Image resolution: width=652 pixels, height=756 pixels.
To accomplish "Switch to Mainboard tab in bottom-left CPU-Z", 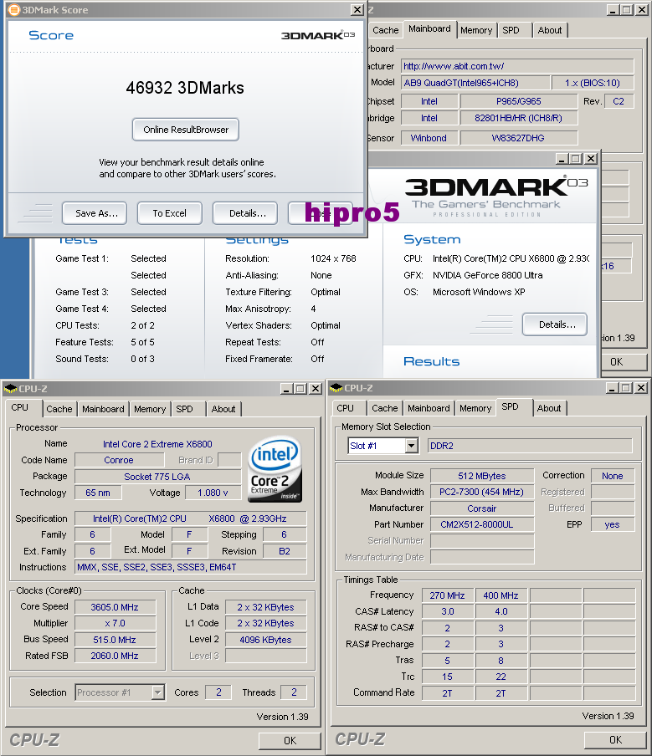I will (x=103, y=409).
